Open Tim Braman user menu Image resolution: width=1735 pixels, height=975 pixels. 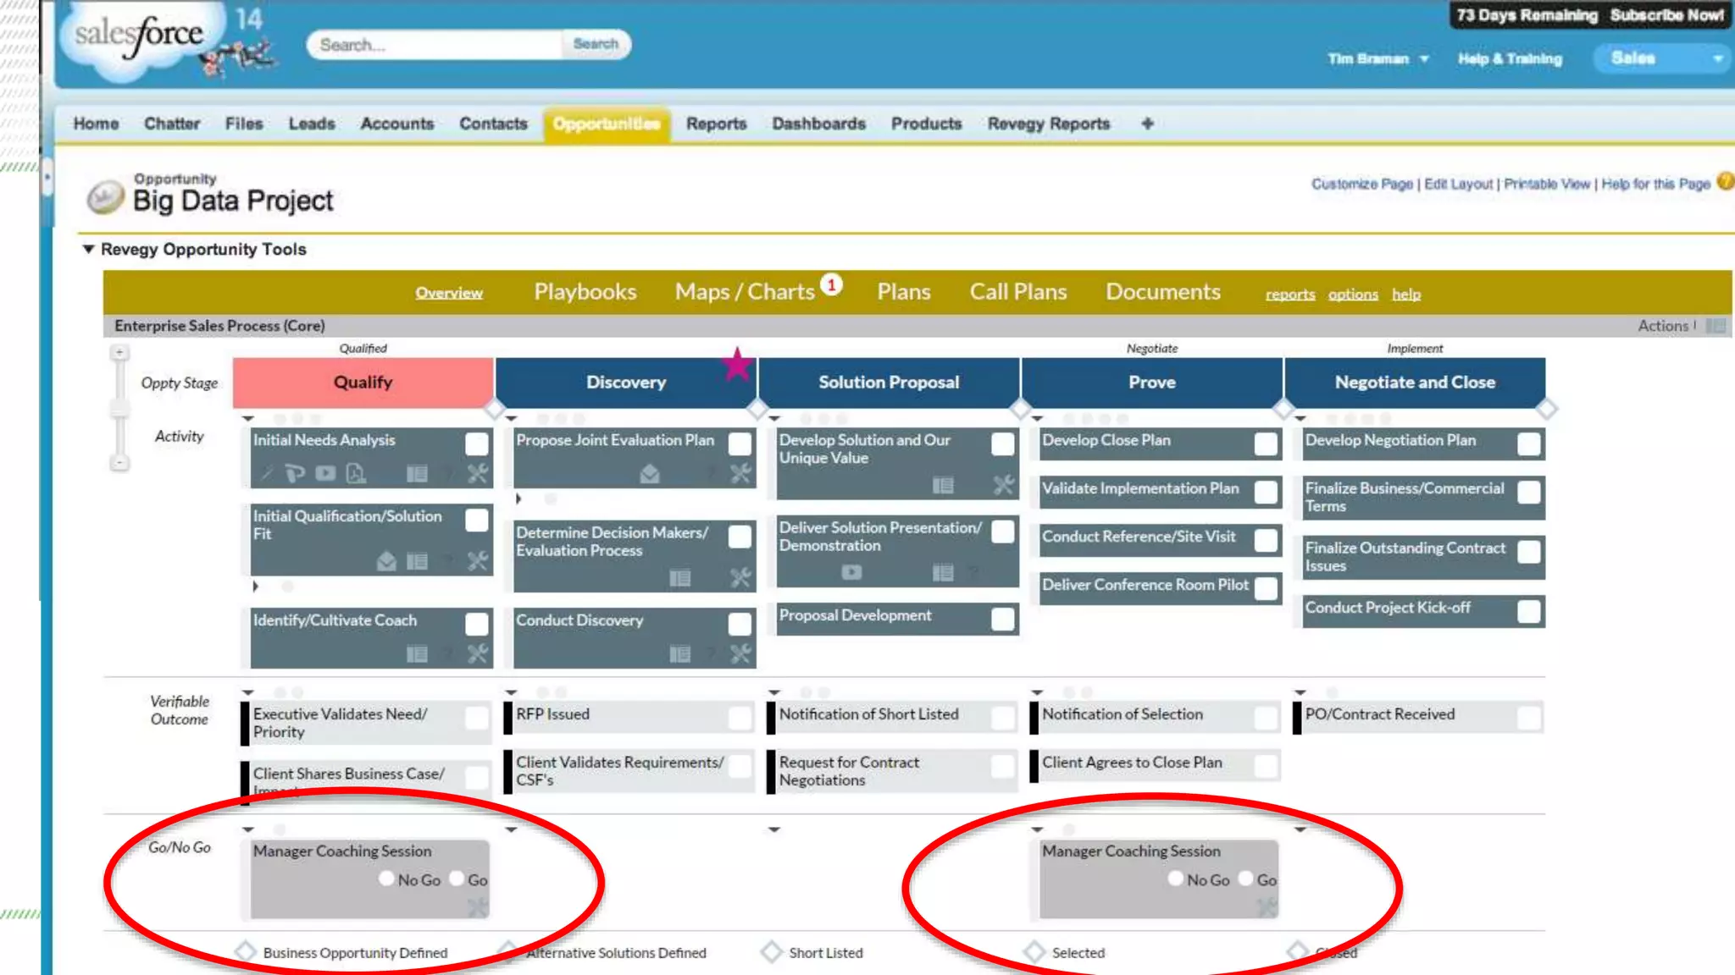(x=1377, y=58)
